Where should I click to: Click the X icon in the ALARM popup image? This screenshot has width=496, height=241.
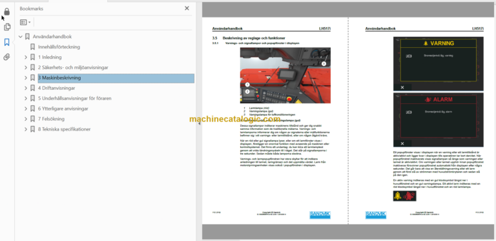[402, 143]
